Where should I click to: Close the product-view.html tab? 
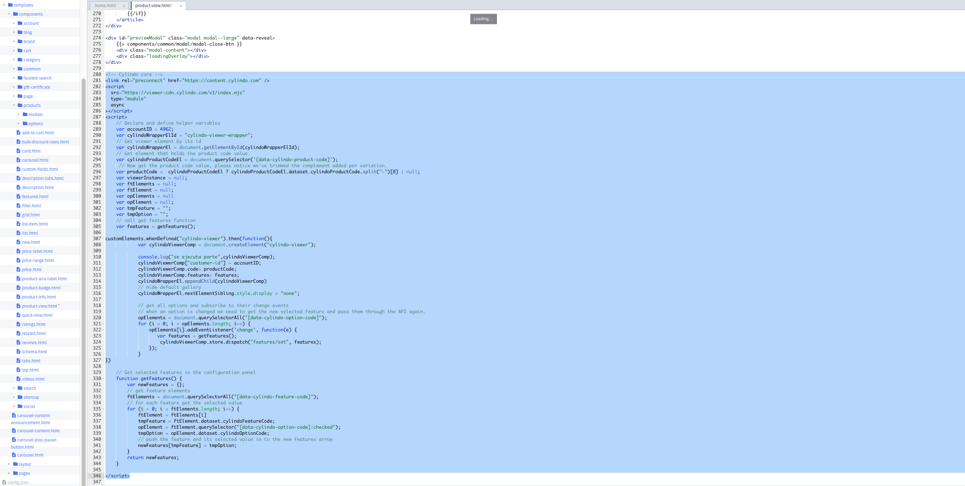[x=181, y=6]
